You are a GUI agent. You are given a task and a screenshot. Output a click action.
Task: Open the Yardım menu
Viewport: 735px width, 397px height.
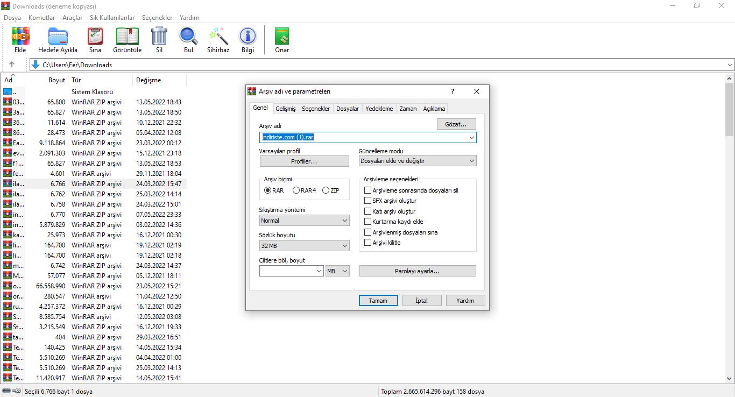[x=189, y=18]
